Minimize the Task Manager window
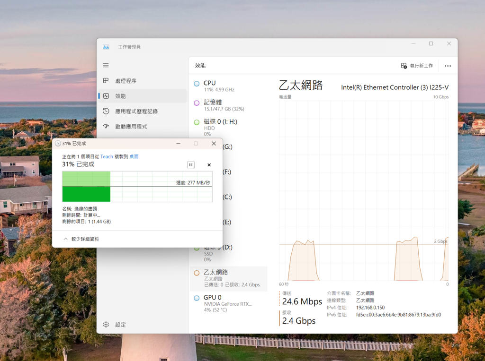485x361 pixels. 413,43
